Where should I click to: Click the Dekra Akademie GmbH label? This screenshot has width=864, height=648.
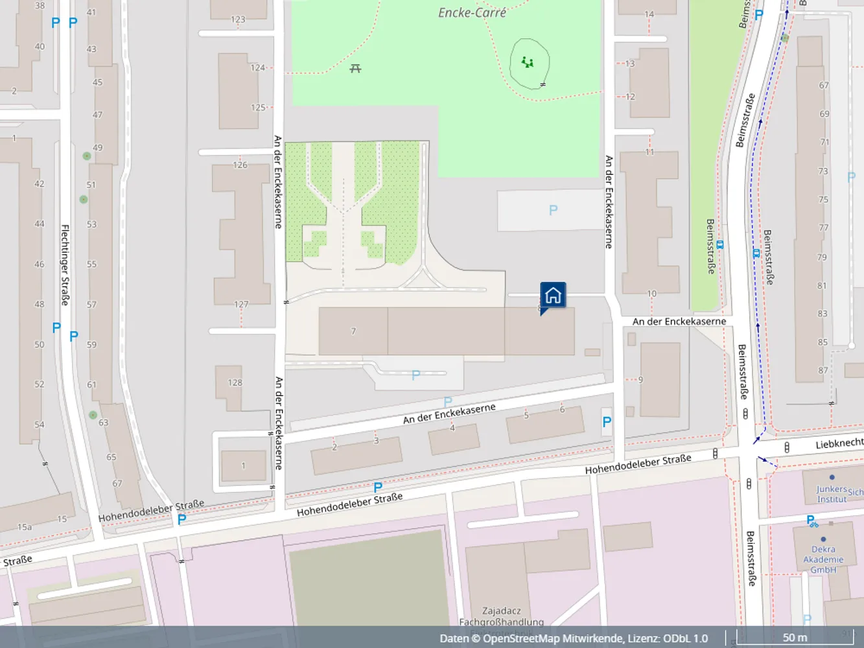pos(823,559)
